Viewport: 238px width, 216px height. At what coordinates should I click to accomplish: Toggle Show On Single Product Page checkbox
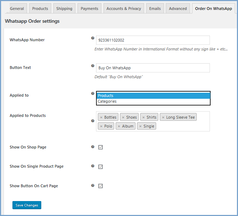[x=100, y=167]
